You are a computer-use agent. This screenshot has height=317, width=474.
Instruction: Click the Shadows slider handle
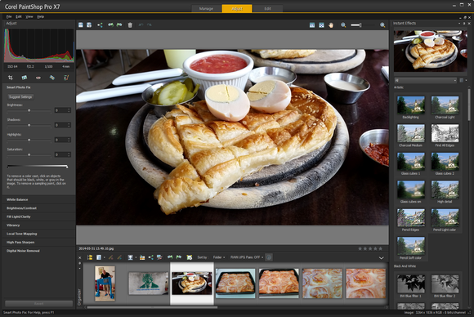click(29, 125)
